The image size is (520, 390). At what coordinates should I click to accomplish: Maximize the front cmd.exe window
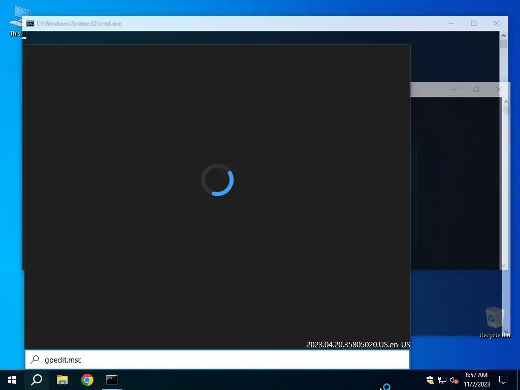(474, 23)
